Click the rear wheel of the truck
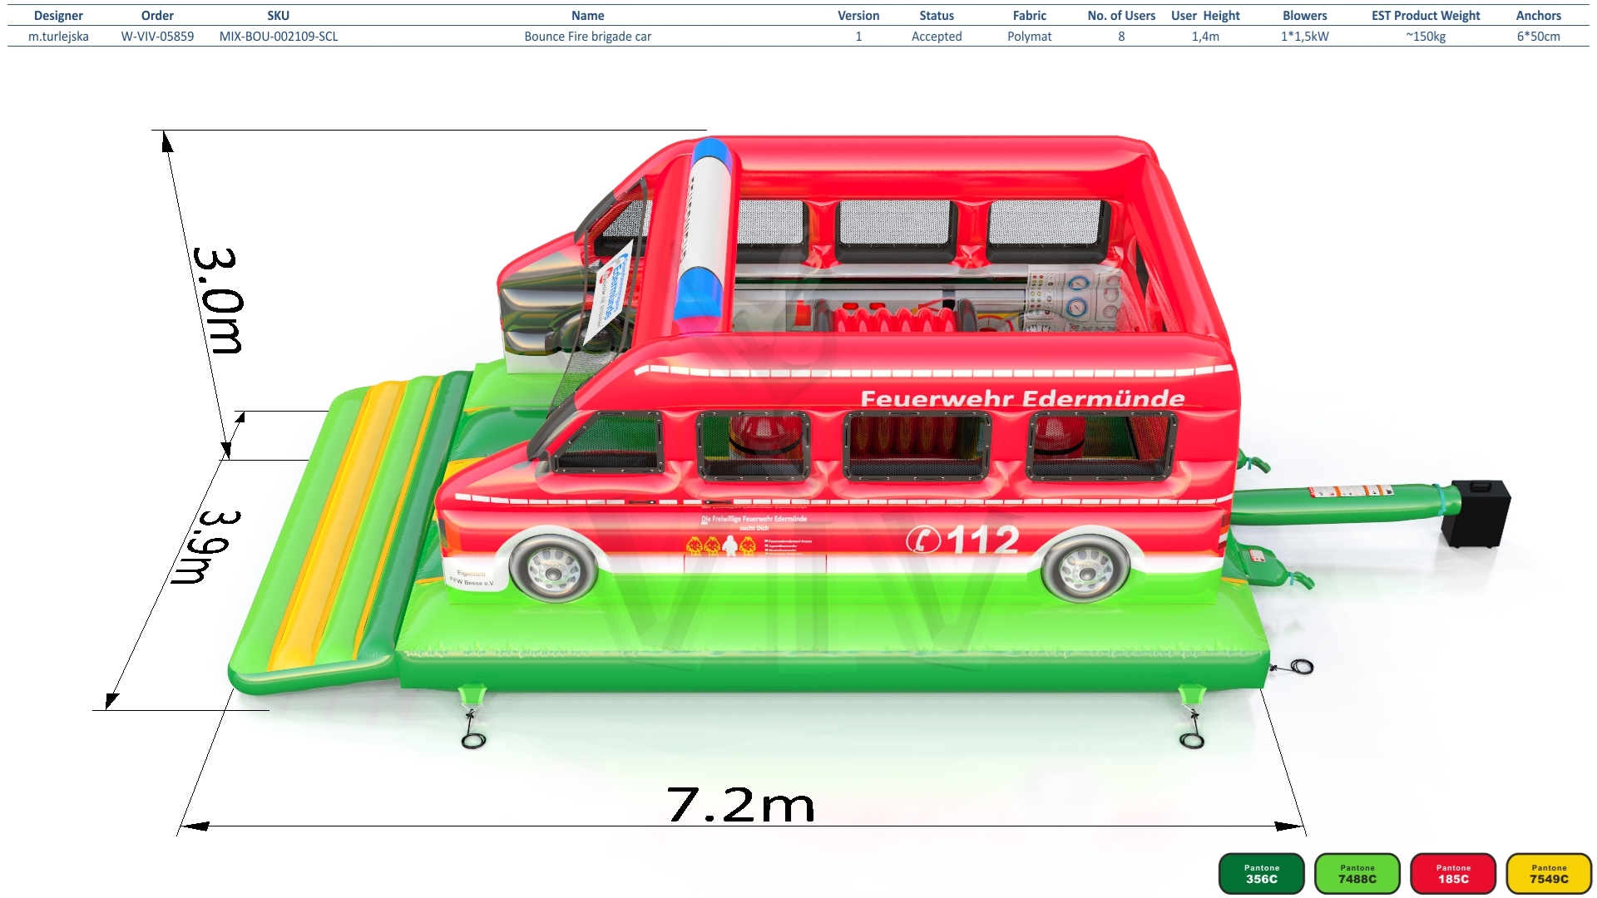The height and width of the screenshot is (898, 1597). 1085,570
